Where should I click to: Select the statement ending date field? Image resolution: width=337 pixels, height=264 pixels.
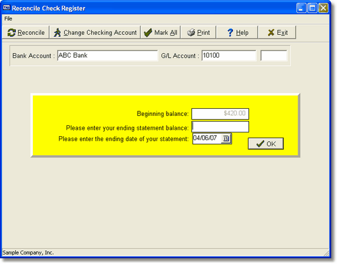click(x=207, y=139)
